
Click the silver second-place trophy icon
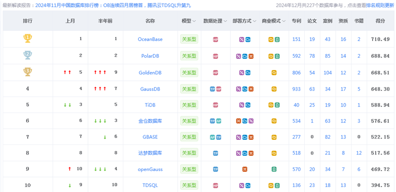pos(27,55)
